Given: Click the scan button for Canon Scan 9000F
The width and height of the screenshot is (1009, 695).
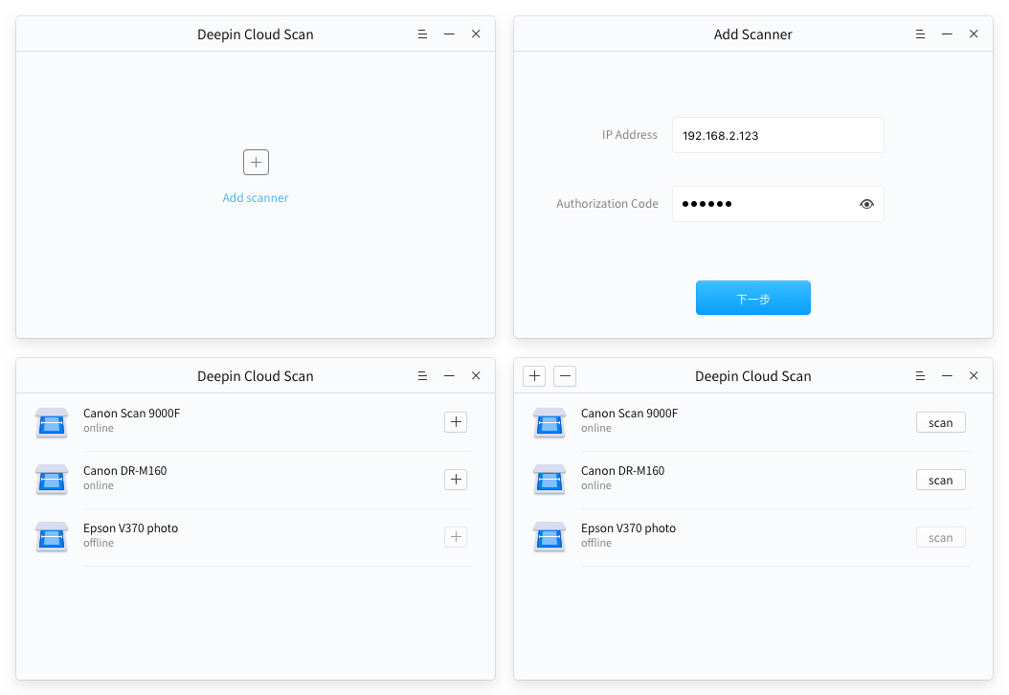Looking at the screenshot, I should [940, 422].
